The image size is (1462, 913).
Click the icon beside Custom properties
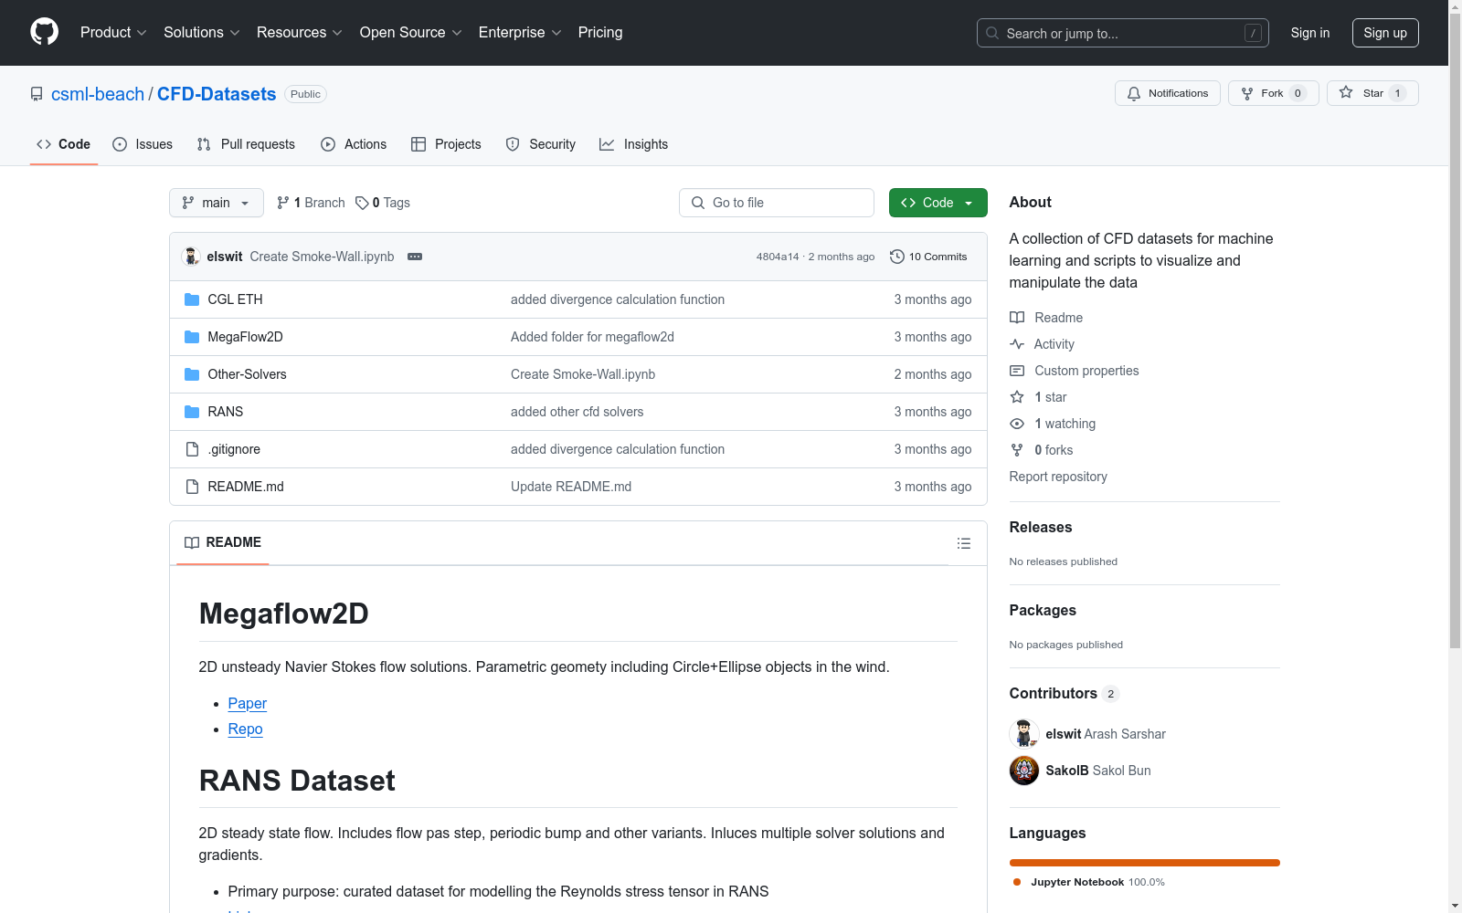click(1017, 371)
